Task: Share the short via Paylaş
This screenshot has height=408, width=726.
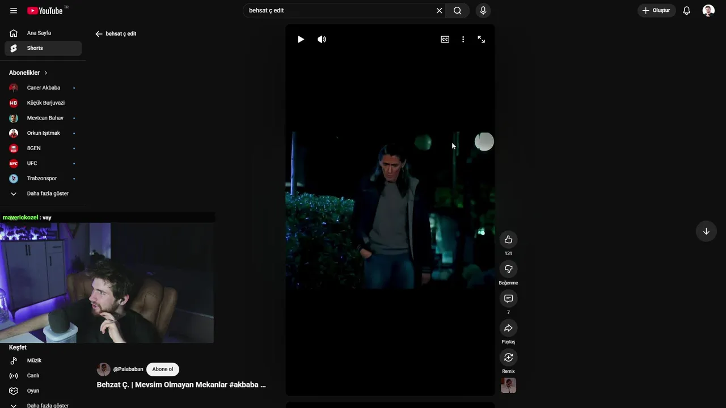Action: tap(508, 328)
